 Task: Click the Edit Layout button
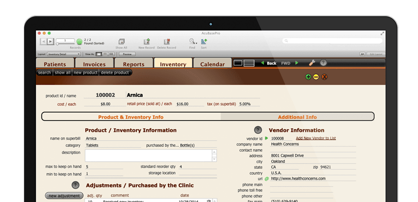click(x=376, y=54)
